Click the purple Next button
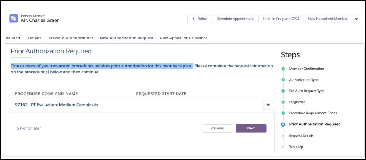The height and width of the screenshot is (160, 366). click(x=251, y=128)
